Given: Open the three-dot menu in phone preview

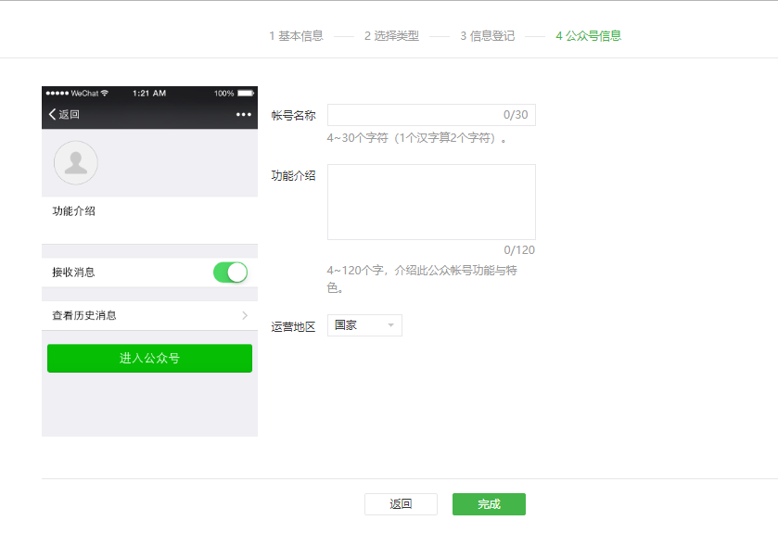Looking at the screenshot, I should tap(244, 115).
